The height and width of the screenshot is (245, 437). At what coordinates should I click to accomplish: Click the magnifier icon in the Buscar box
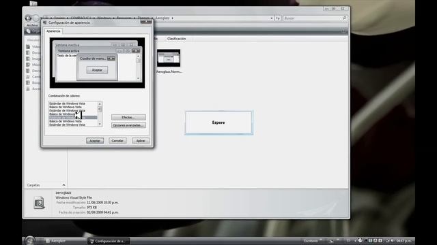pos(344,18)
